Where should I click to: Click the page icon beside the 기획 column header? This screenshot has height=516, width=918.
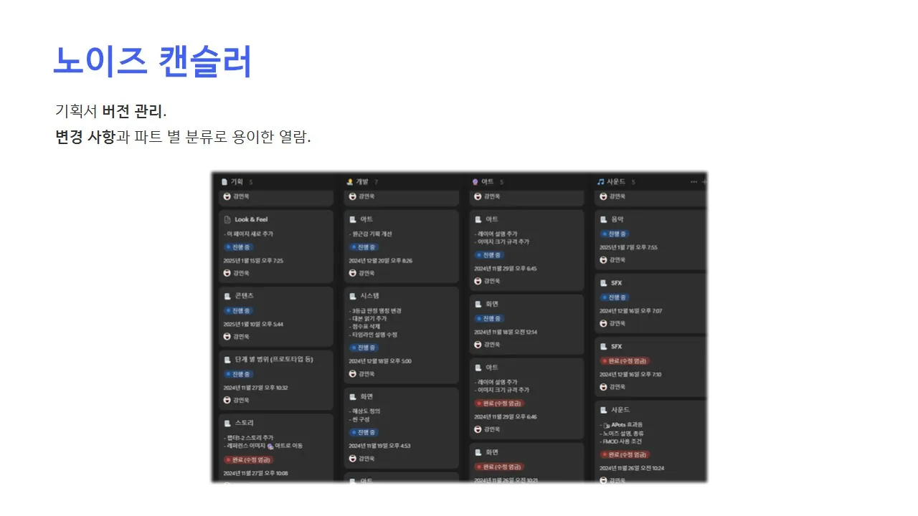224,182
